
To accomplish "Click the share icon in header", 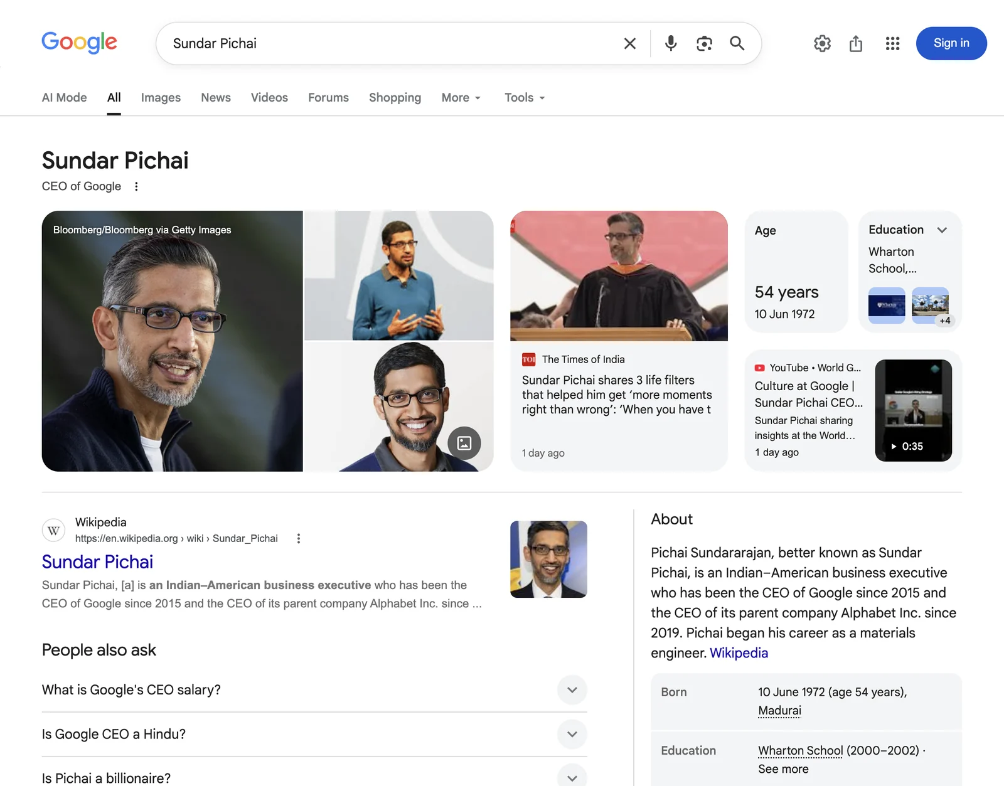I will [856, 43].
